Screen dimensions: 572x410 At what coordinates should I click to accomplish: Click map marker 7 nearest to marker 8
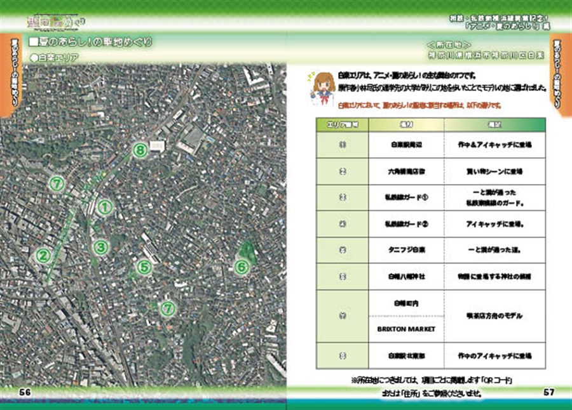[x=57, y=183]
